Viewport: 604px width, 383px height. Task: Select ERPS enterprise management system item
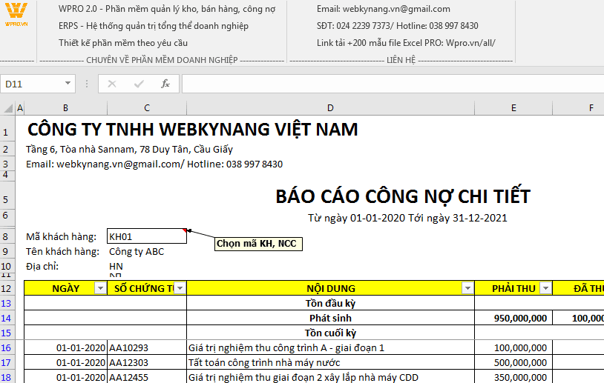point(154,26)
